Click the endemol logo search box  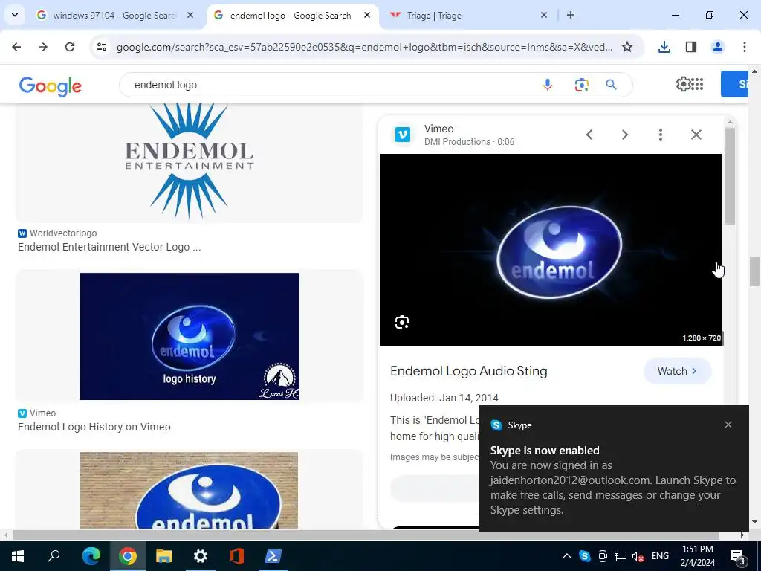click(330, 85)
